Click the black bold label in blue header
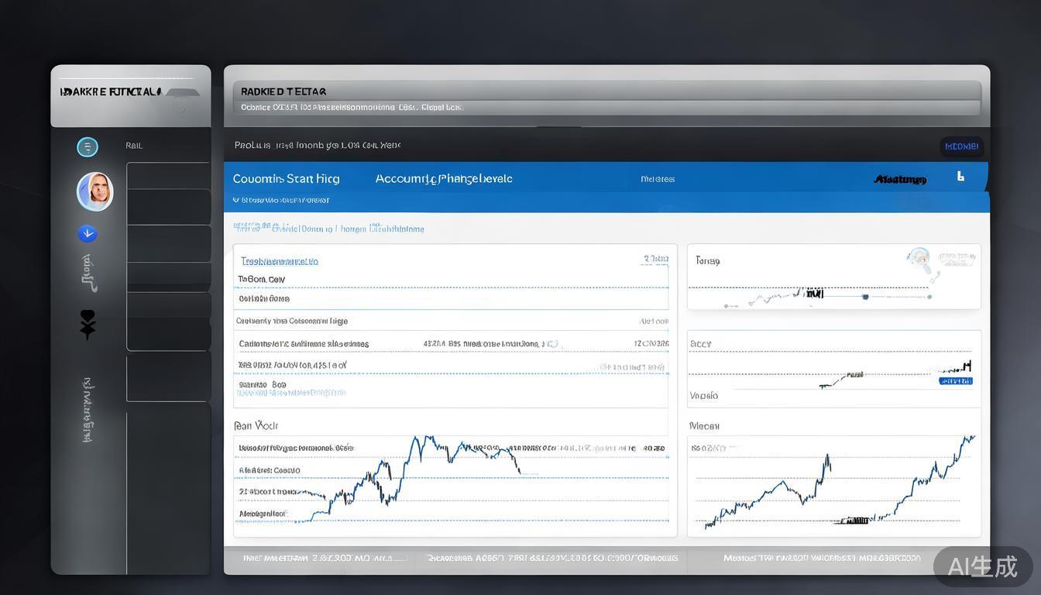The image size is (1041, 595). (x=900, y=180)
